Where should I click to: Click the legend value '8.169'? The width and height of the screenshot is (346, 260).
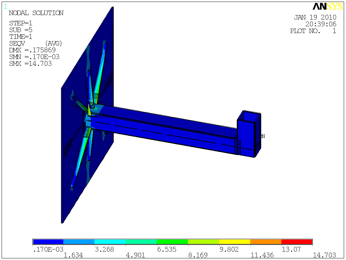(x=198, y=256)
